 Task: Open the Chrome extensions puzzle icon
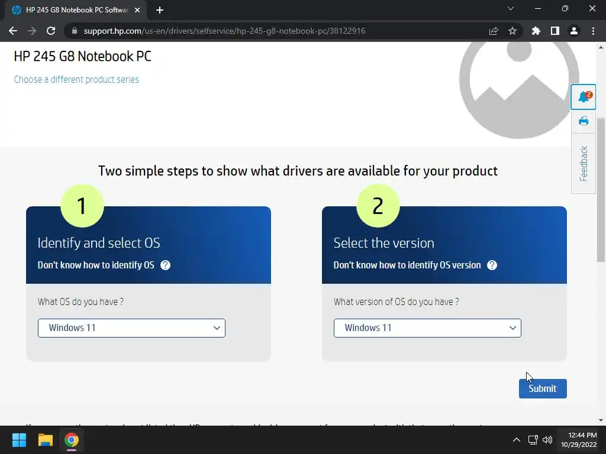(x=536, y=31)
